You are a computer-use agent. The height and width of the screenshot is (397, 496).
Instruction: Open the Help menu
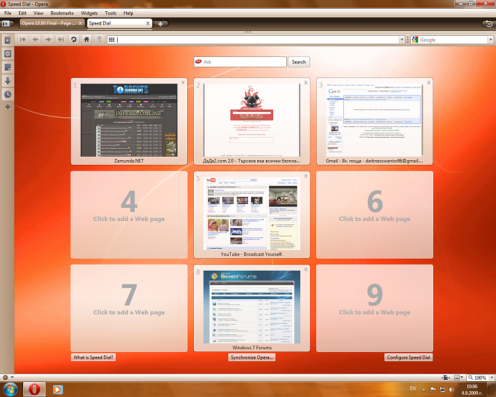[128, 13]
